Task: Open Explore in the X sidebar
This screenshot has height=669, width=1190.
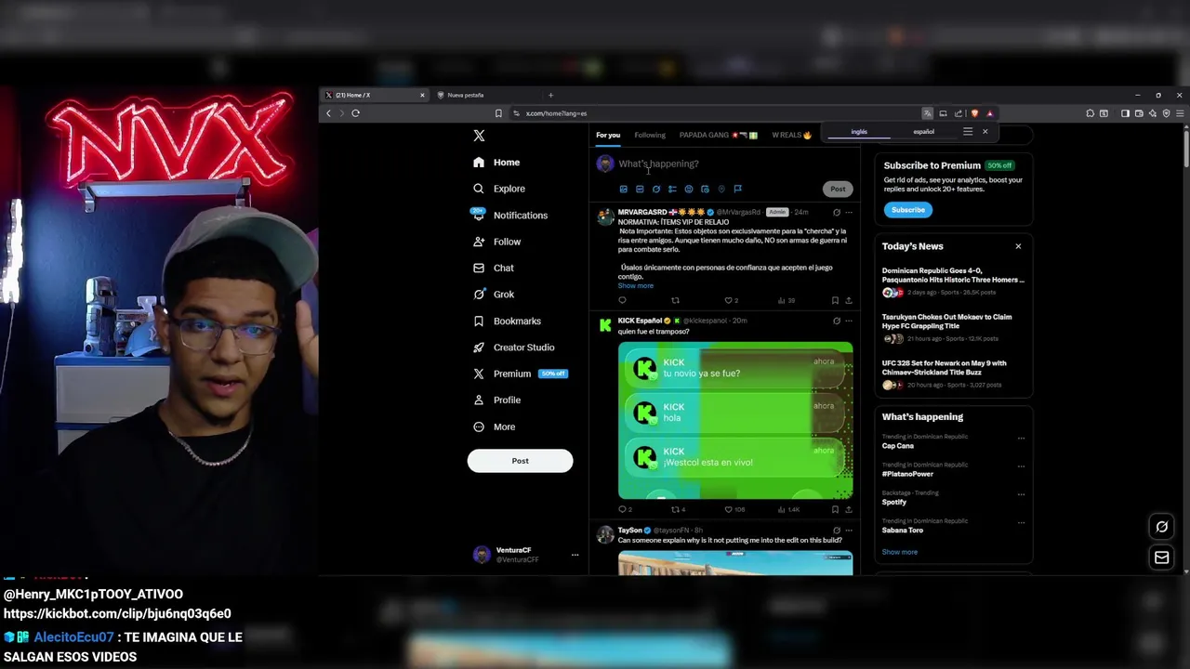Action: coord(499,189)
